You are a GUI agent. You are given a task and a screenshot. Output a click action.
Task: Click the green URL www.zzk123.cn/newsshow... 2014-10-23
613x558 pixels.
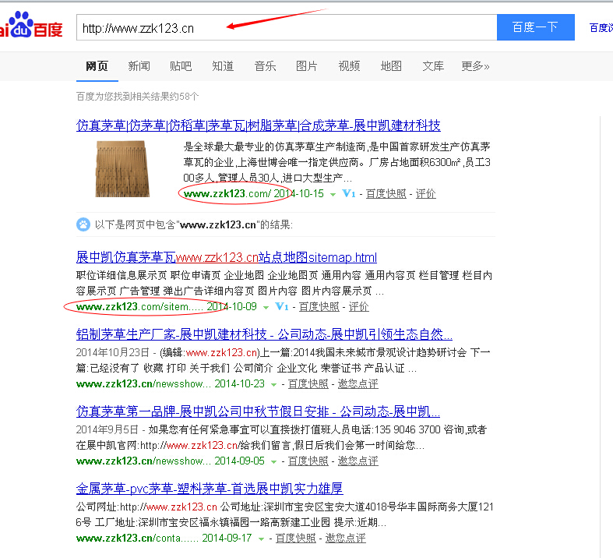pyautogui.click(x=171, y=383)
